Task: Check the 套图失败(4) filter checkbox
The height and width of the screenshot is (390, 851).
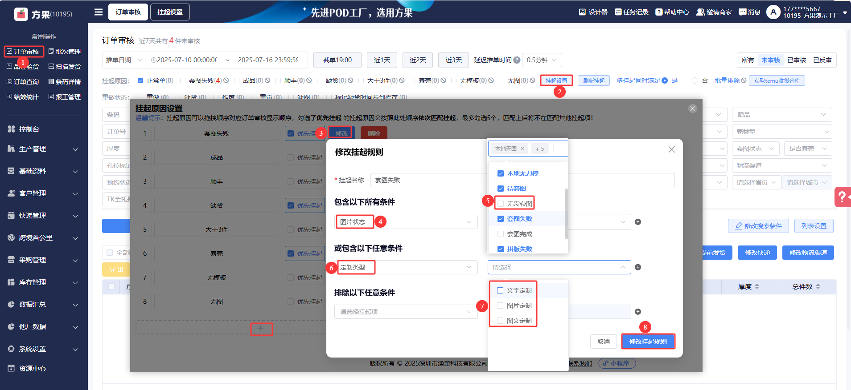Action: pos(183,80)
